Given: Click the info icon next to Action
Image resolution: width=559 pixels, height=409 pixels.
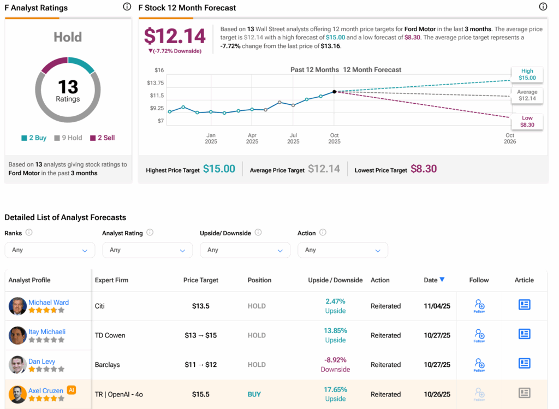Looking at the screenshot, I should coord(323,233).
